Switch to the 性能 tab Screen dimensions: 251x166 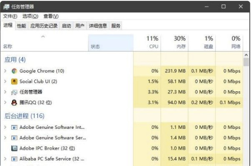pos(21,26)
